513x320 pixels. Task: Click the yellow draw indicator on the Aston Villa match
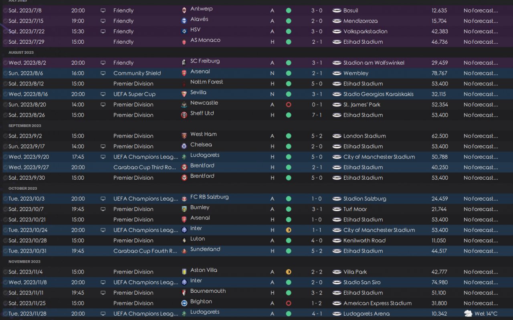point(289,272)
